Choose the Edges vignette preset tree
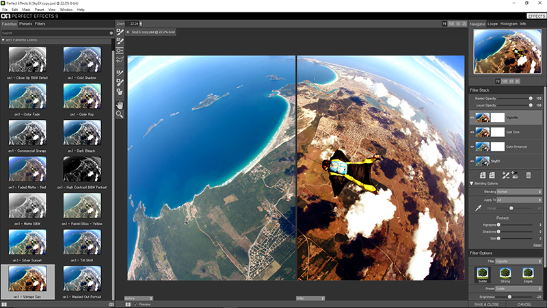547x308 pixels. click(528, 274)
